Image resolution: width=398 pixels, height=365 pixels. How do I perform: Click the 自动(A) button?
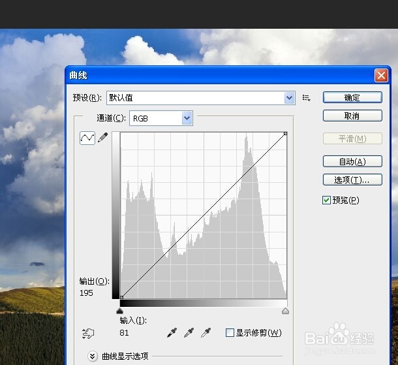point(352,161)
